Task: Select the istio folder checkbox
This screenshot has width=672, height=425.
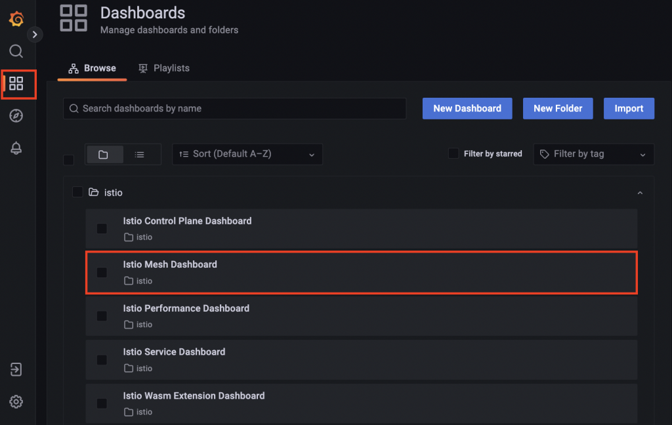Action: (77, 192)
